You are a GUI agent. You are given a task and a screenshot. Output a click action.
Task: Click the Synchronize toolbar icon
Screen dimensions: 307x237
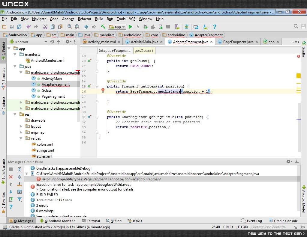coord(19,27)
